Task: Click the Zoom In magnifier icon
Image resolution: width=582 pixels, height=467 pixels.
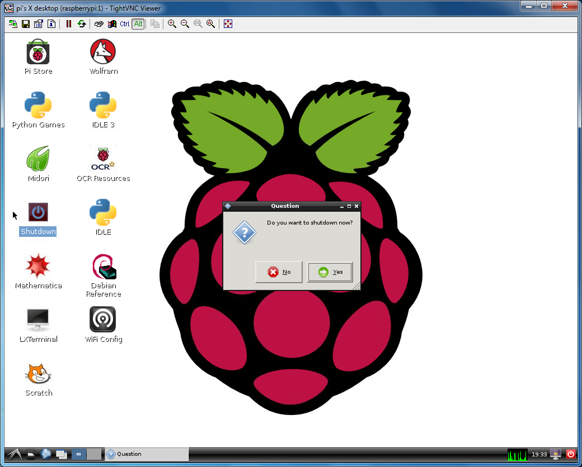Action: 172,24
